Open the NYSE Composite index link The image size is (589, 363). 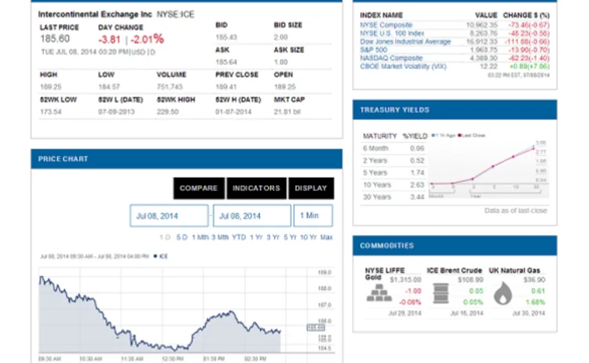coord(386,25)
